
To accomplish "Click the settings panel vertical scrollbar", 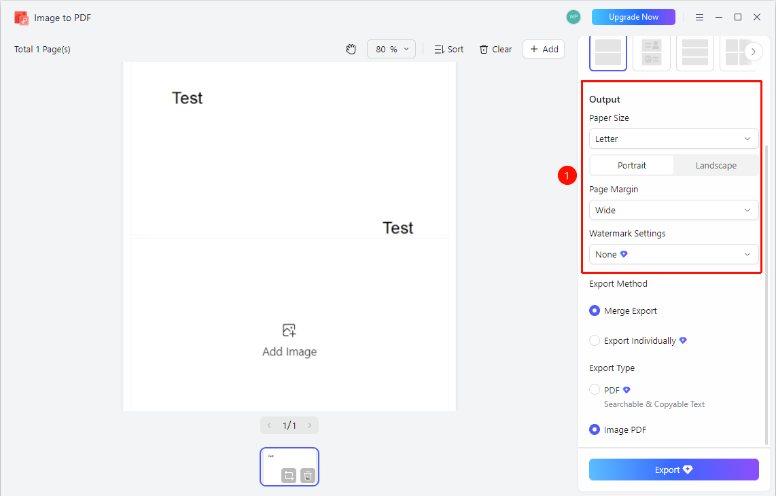I will pos(766,294).
